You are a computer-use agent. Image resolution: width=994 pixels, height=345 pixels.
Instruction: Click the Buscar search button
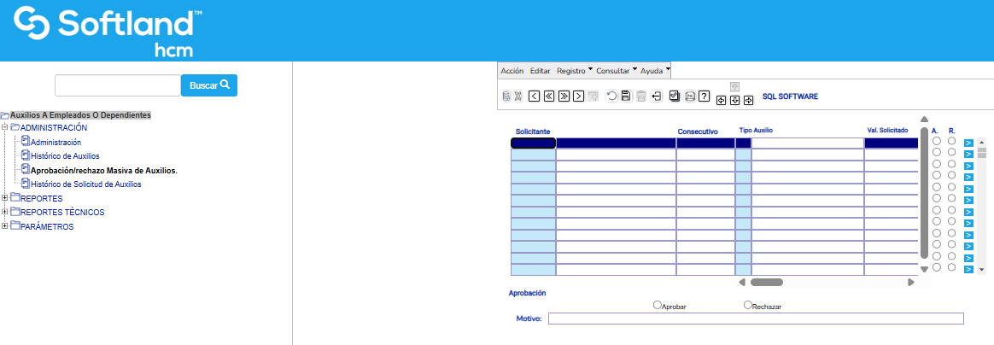208,85
